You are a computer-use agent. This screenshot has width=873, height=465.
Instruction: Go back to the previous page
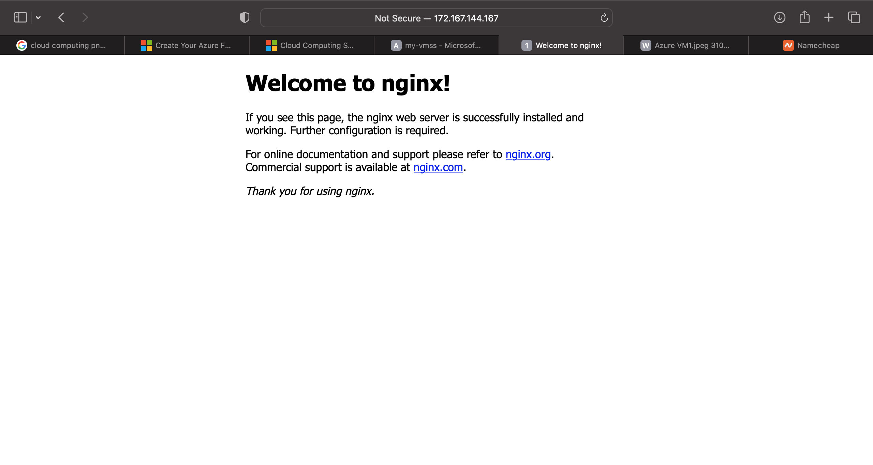point(61,17)
